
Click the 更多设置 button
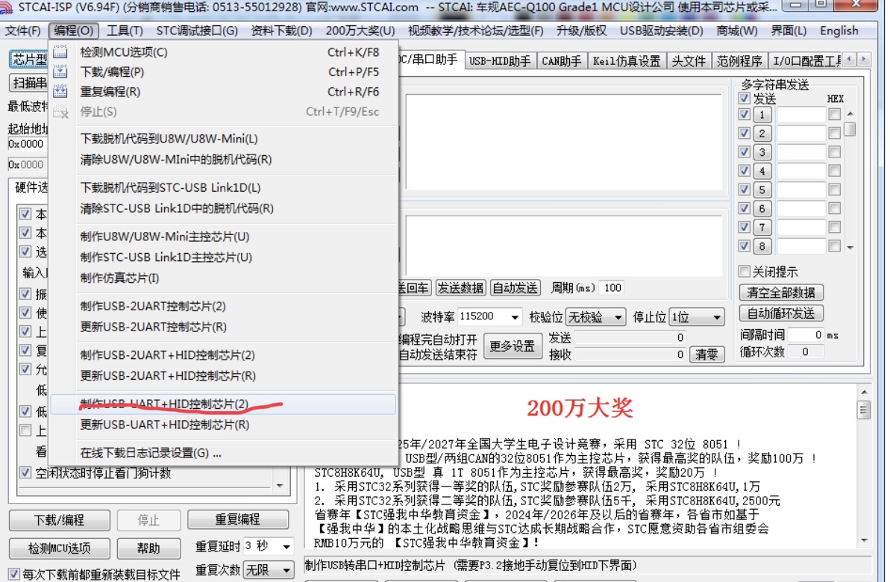[513, 345]
